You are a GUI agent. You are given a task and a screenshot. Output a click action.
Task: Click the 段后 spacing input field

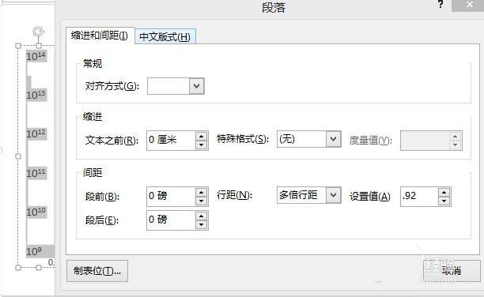click(x=171, y=220)
